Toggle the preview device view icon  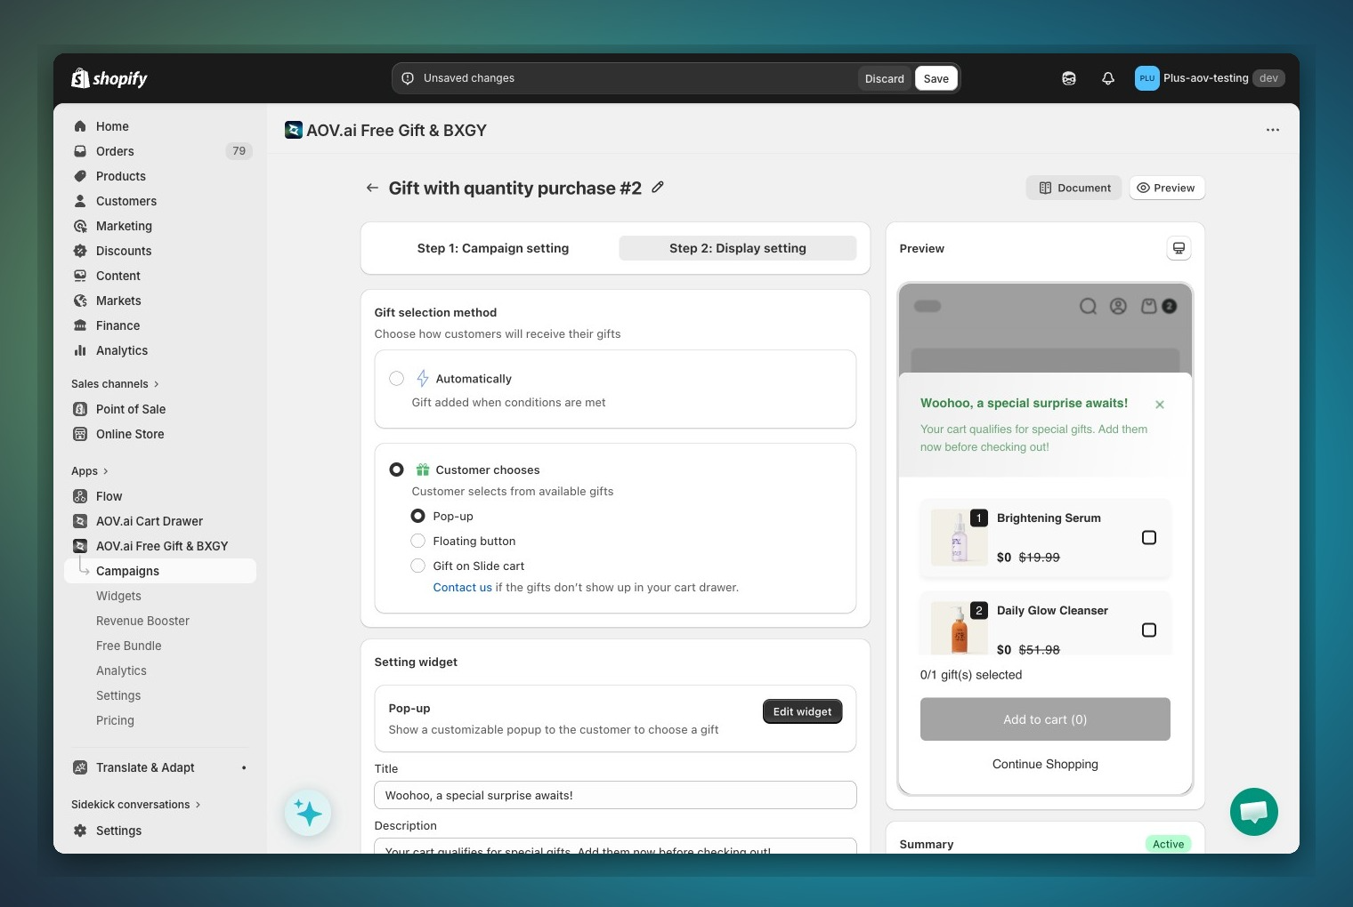[x=1179, y=248]
